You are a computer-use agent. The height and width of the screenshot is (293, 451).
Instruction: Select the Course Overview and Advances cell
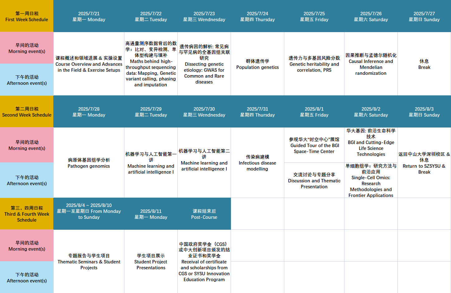pos(89,64)
